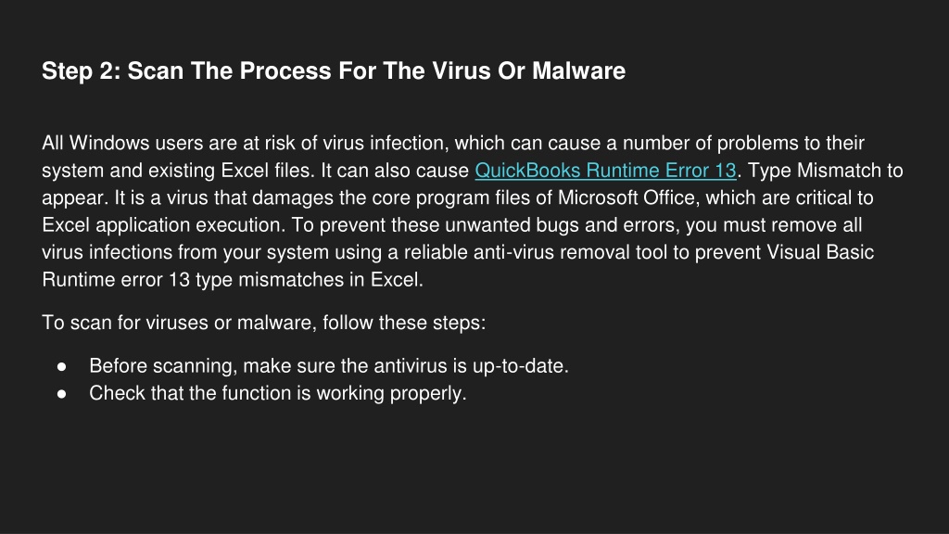Select the 'Check that the function' bullet text

pyautogui.click(x=278, y=393)
